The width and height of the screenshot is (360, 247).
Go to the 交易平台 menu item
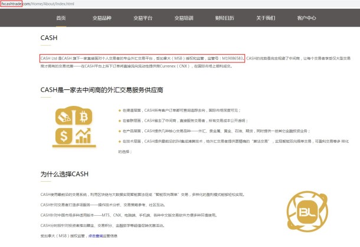143,18
